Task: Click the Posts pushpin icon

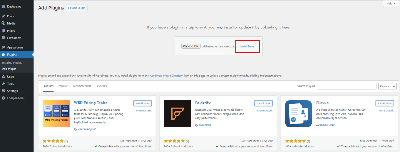Action: (x=3, y=16)
